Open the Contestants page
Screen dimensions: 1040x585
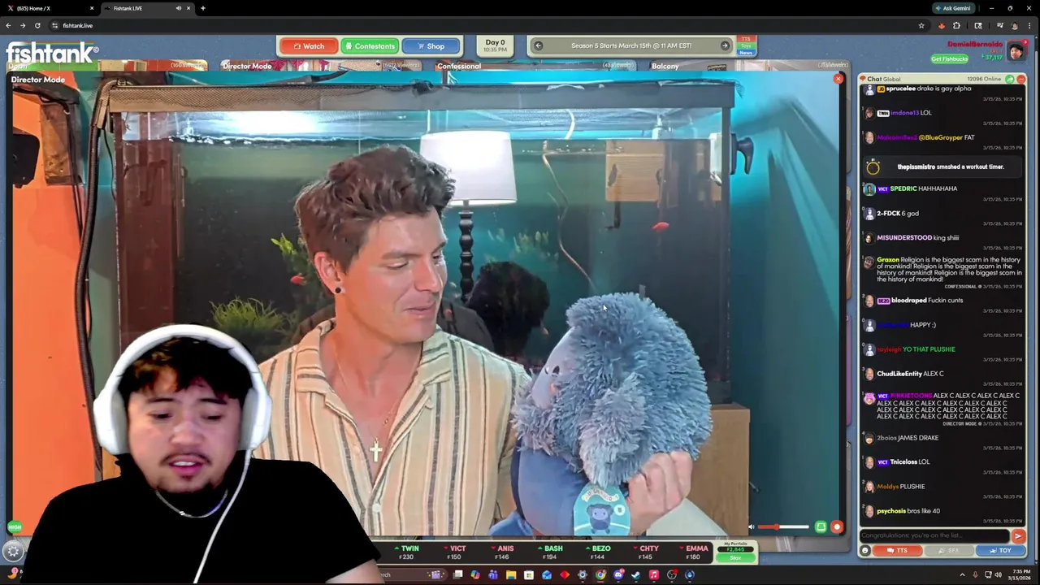(369, 46)
